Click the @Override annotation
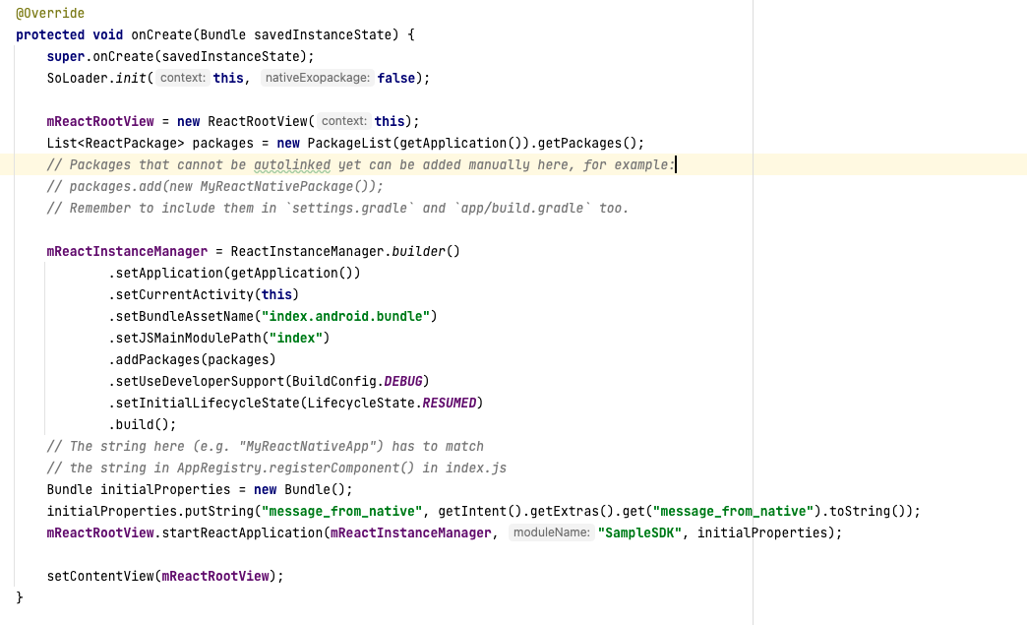This screenshot has width=1027, height=625. coord(49,13)
